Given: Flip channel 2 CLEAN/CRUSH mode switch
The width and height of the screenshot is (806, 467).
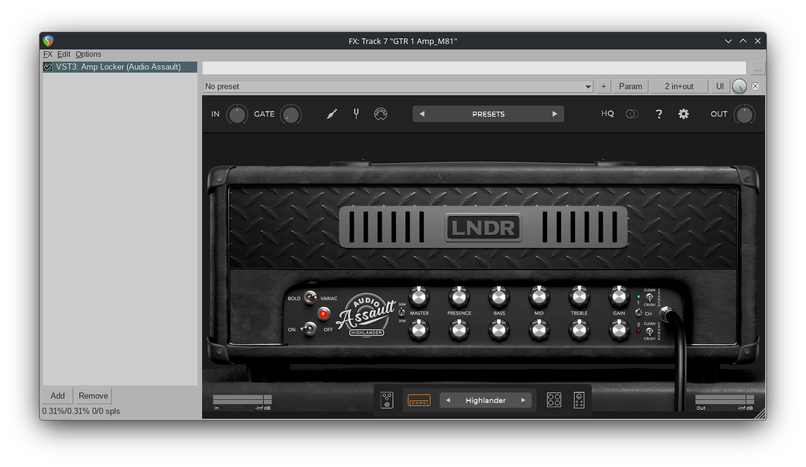Looking at the screenshot, I should pos(649,331).
